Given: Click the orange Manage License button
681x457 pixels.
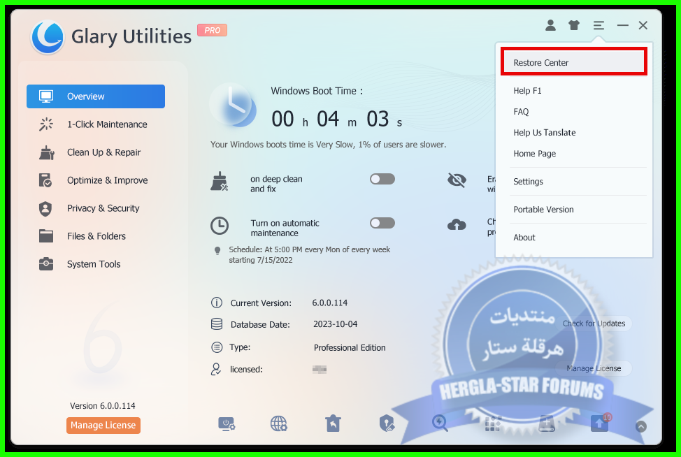Looking at the screenshot, I should click(x=103, y=426).
